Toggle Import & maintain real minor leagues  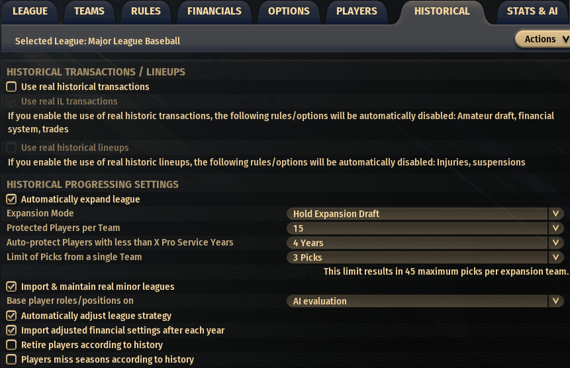[11, 287]
